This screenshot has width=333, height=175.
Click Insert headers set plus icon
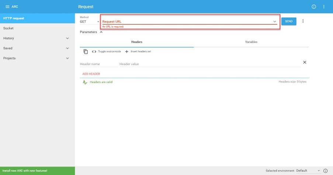point(127,52)
